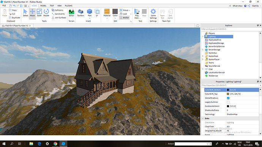Switch to the MODEL ribbon tab
The image size is (262, 147).
coord(43,6)
